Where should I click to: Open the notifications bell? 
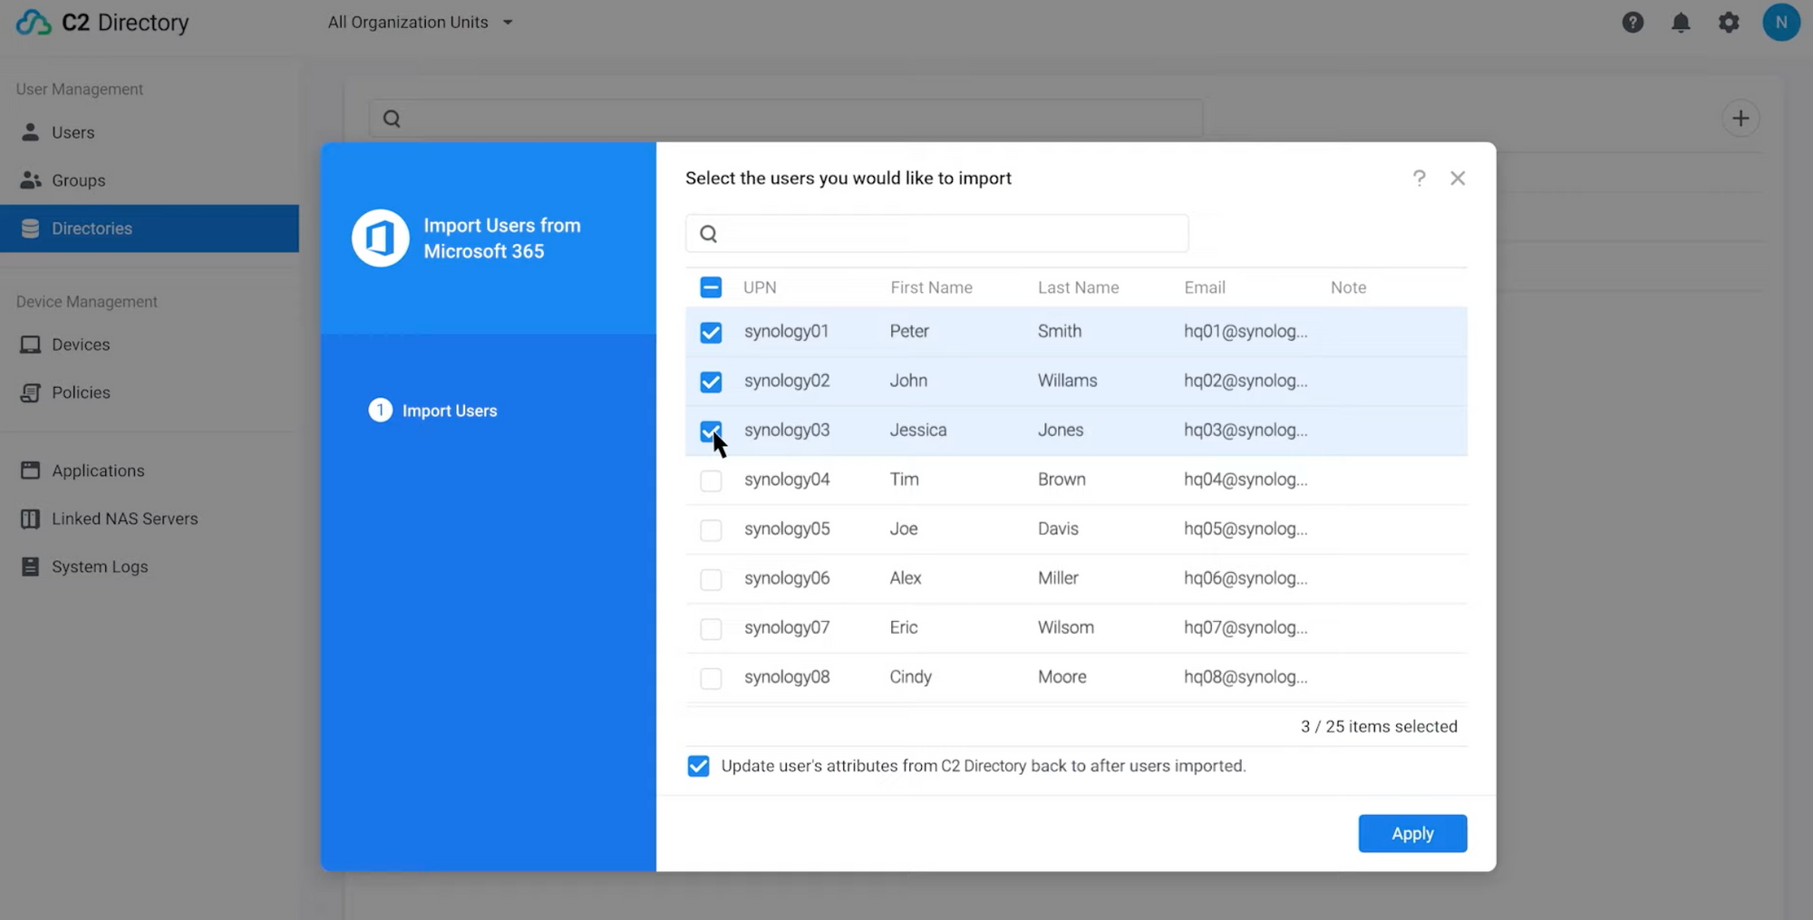[x=1681, y=23]
